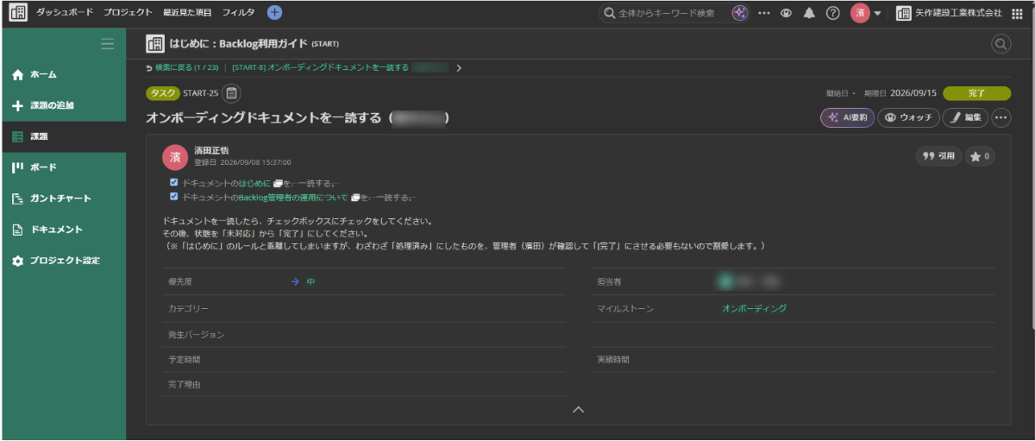Open the プロジェクト menu
The width and height of the screenshot is (1035, 441).
point(128,13)
